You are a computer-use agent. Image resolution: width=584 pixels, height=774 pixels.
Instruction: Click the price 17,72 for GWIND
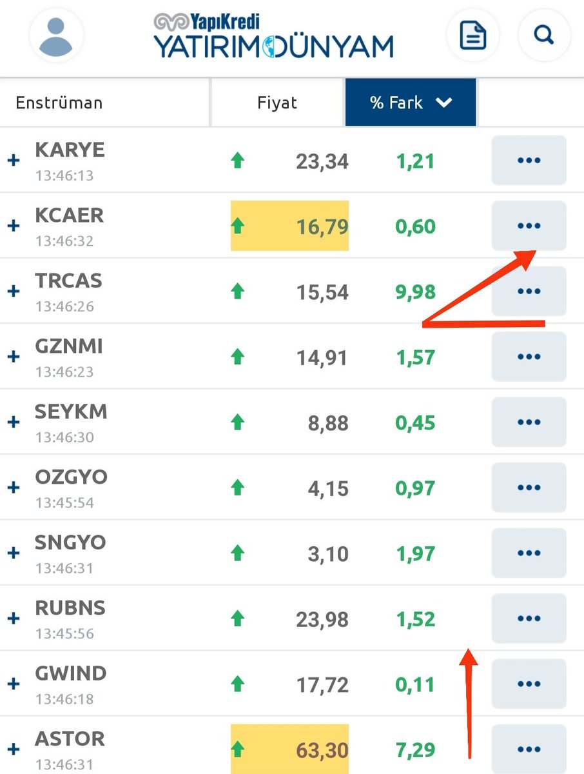(322, 685)
